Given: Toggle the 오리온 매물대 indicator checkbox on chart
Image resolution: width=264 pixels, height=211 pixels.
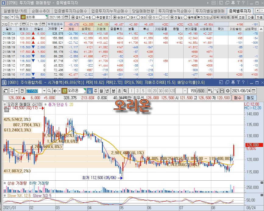Looking at the screenshot, I should 5,104.
